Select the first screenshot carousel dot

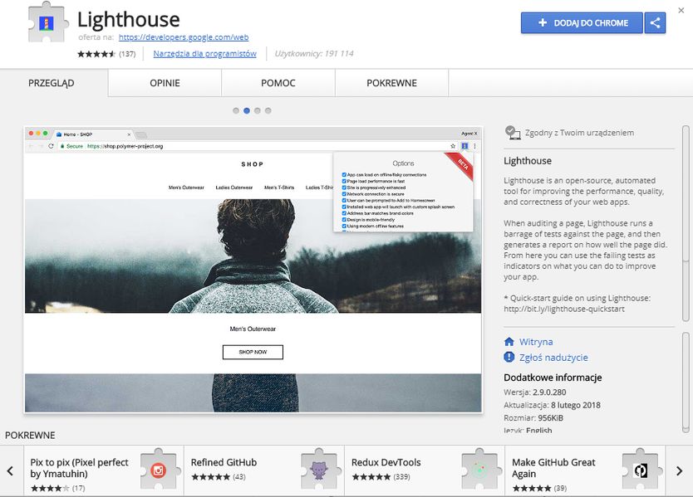[236, 110]
